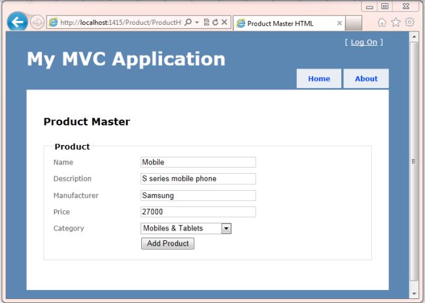Click the Price label
425x303 pixels.
pos(61,212)
